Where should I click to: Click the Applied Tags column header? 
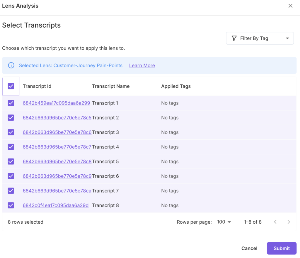point(176,86)
